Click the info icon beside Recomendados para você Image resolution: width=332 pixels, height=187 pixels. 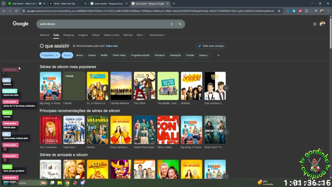pyautogui.click(x=74, y=46)
